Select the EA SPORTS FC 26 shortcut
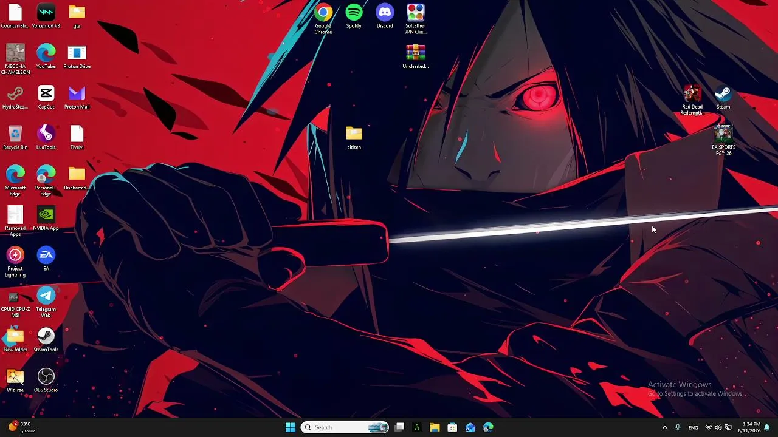 (723, 141)
